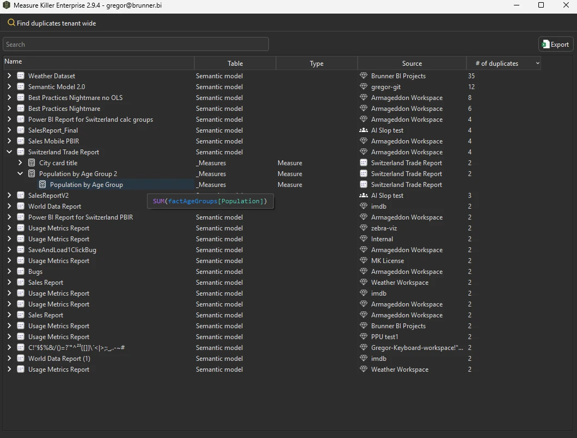Expand the SaveAndLoad1ClickBug row
The width and height of the screenshot is (577, 438).
9,250
